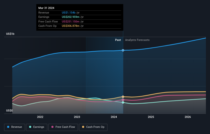The width and height of the screenshot is (210, 134).
Task: Click the 2026 x-axis label
Action: click(x=188, y=117)
